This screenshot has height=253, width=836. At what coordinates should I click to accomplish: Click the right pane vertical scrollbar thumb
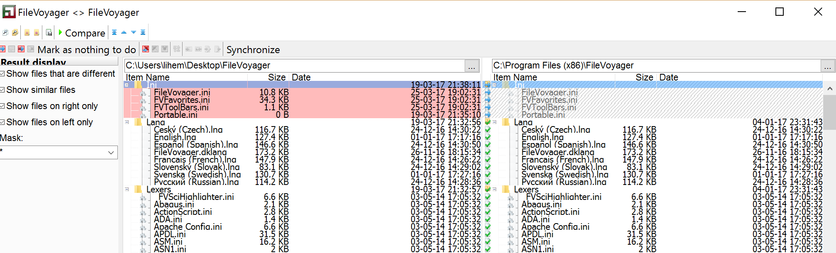pos(829,112)
